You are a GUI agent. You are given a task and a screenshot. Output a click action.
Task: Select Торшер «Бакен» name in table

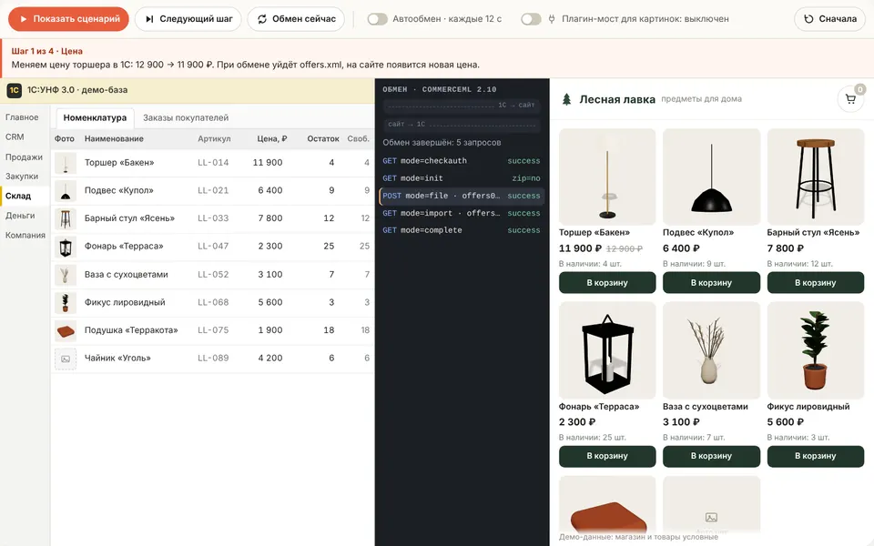point(119,163)
